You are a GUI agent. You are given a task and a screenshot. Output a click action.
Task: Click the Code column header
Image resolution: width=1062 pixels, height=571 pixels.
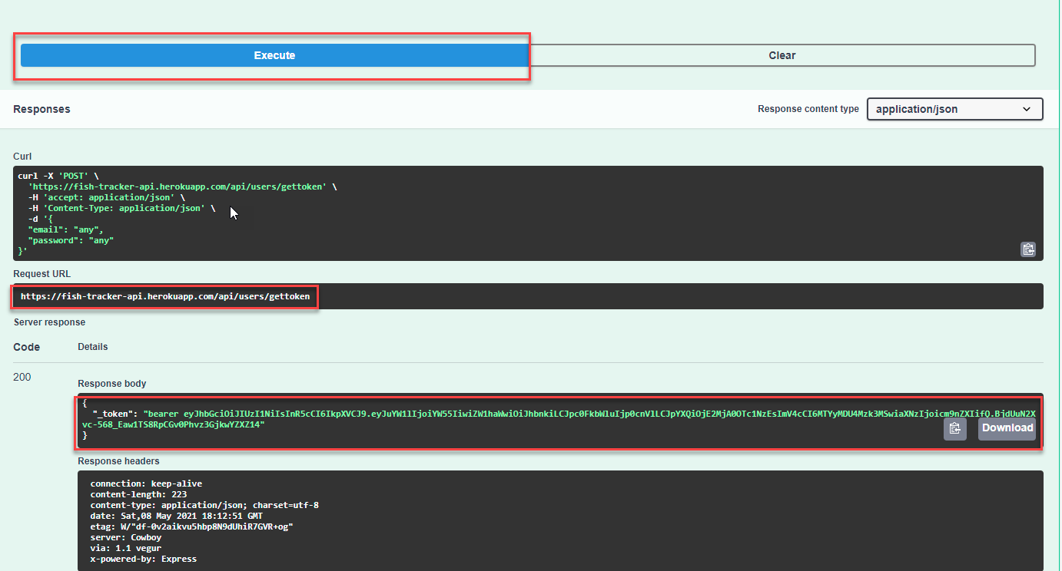27,347
